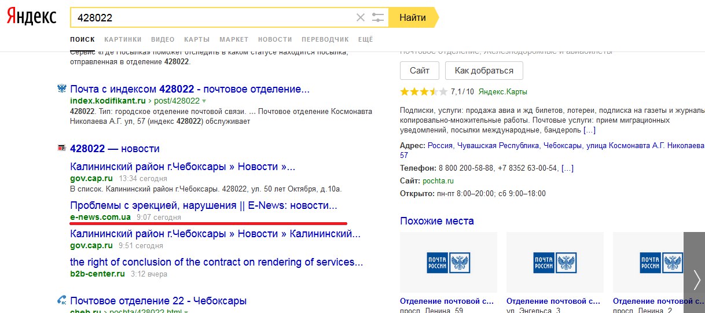This screenshot has height=313, width=705.
Task: Select the Поиск tab
Action: [x=82, y=39]
